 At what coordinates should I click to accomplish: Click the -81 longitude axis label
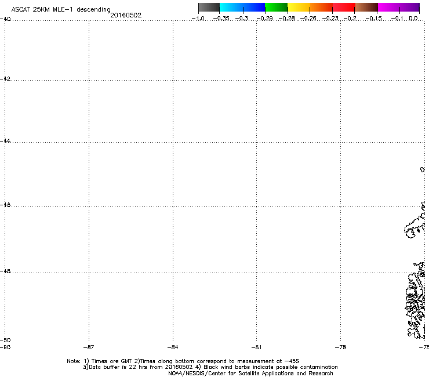click(x=256, y=347)
